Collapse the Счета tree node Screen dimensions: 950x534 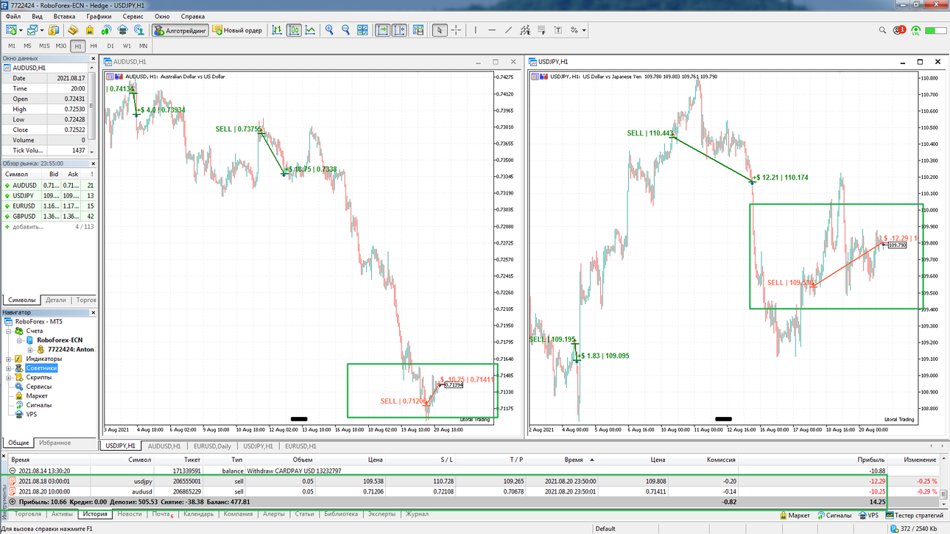pyautogui.click(x=9, y=331)
